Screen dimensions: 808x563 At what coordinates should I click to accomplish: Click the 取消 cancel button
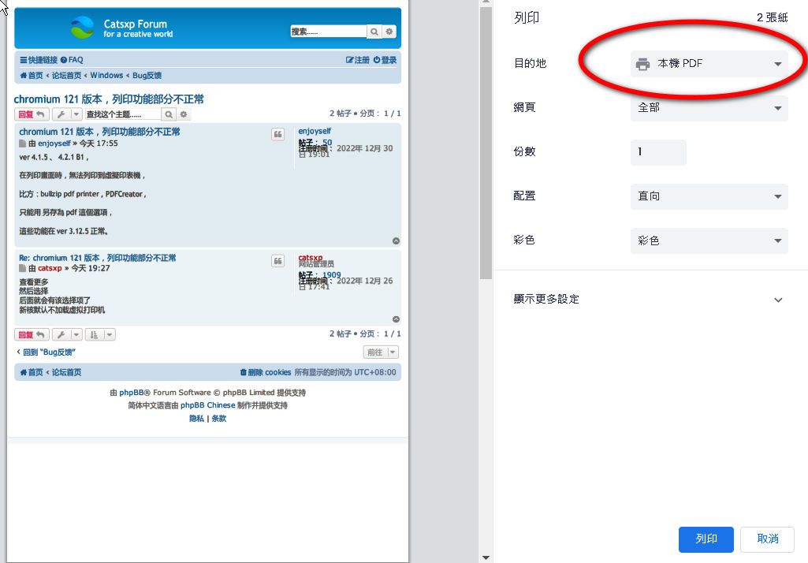click(x=767, y=539)
